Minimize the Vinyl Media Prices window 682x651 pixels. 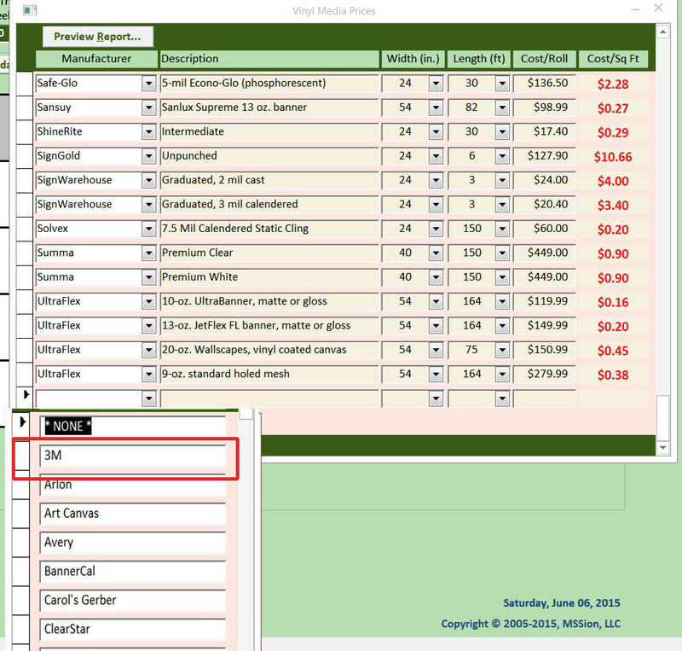point(635,9)
